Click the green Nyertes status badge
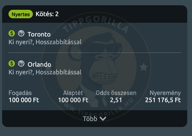The width and height of the screenshot is (192, 136). 21,14
